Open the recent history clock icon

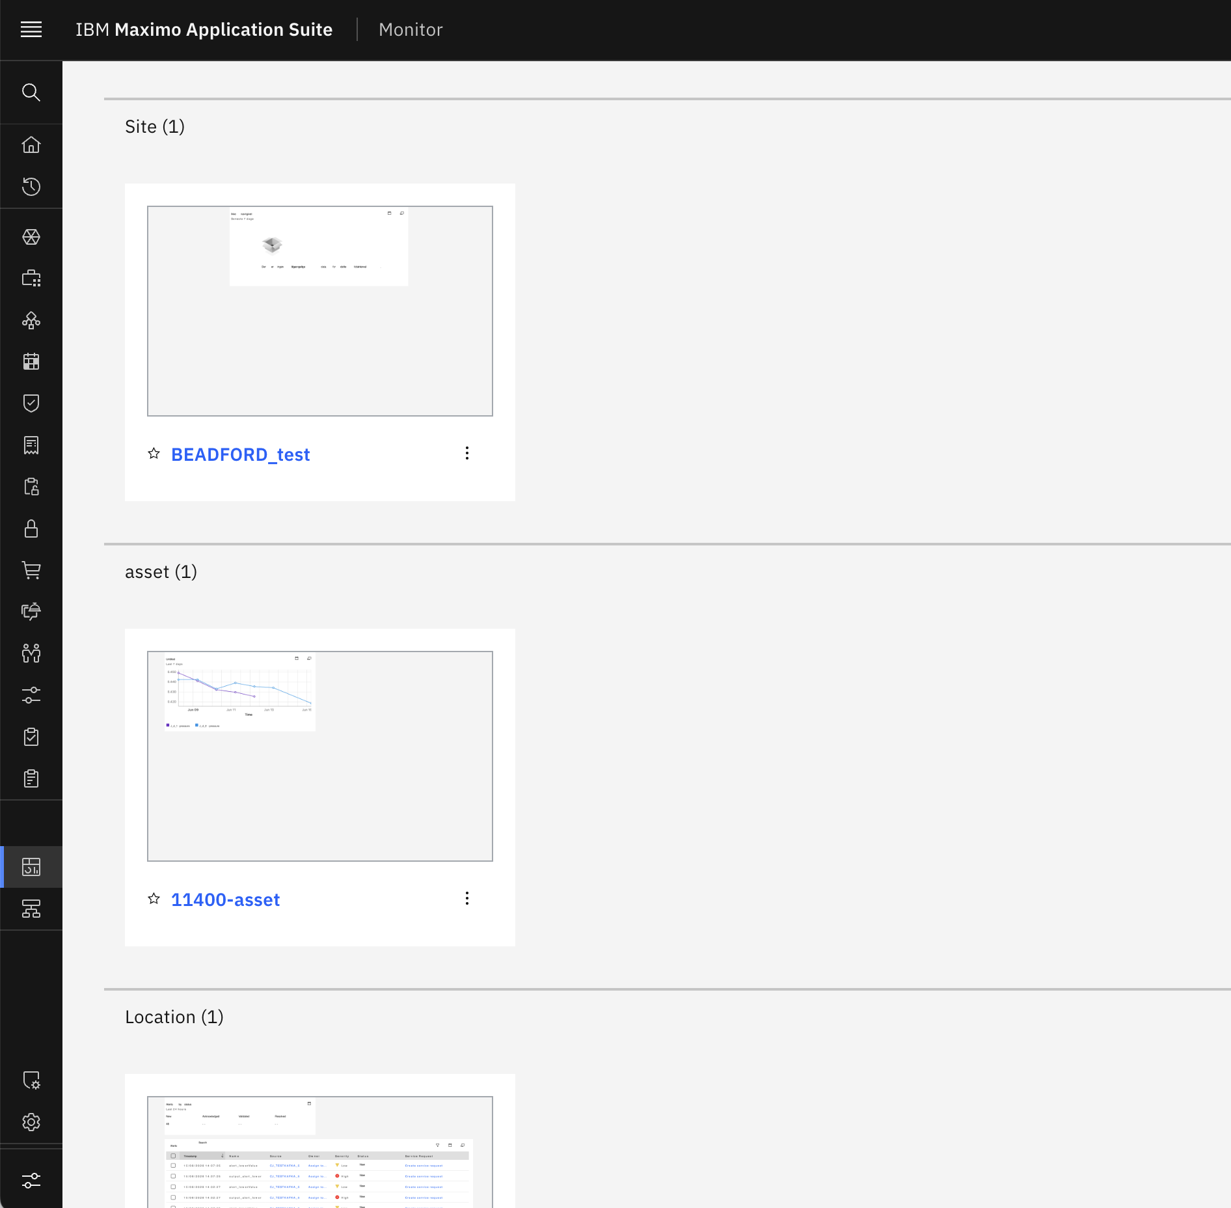click(x=31, y=187)
